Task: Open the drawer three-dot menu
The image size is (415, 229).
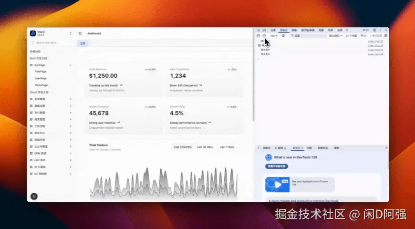Action: pyautogui.click(x=259, y=148)
